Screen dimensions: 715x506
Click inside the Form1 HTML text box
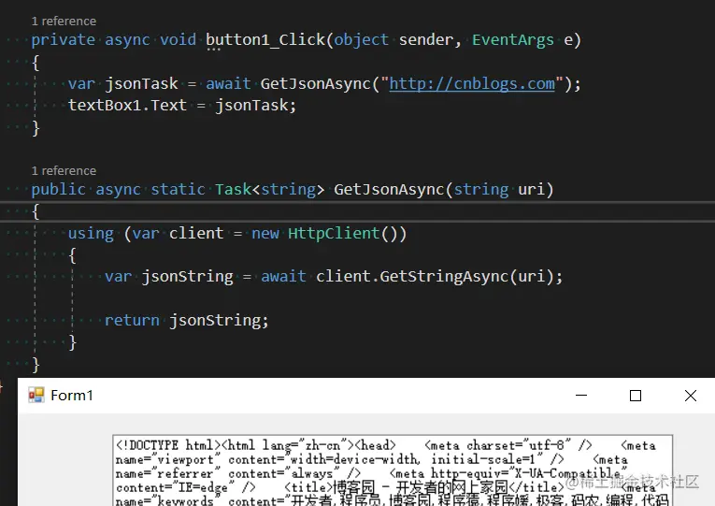(x=393, y=470)
